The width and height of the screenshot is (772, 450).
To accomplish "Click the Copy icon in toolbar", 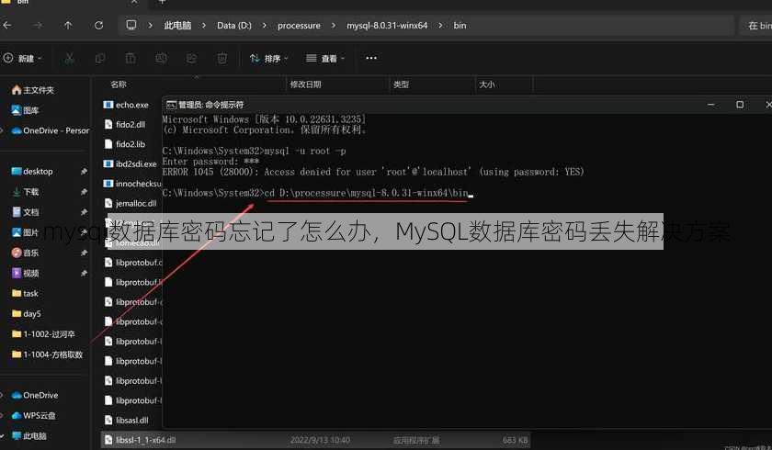I will tap(100, 59).
